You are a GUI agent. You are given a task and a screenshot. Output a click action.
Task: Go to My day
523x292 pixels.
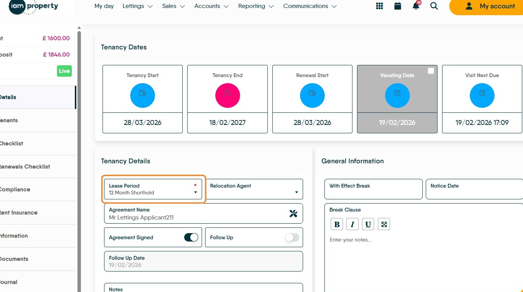pyautogui.click(x=104, y=6)
